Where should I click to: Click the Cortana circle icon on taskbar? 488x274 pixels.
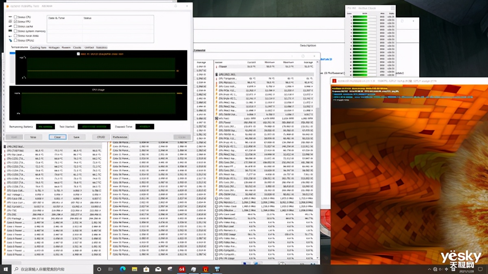(99, 269)
